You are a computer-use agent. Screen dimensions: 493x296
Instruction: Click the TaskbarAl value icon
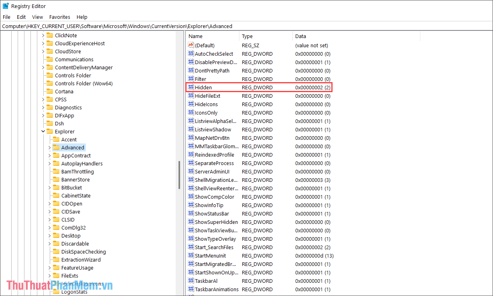coord(191,281)
